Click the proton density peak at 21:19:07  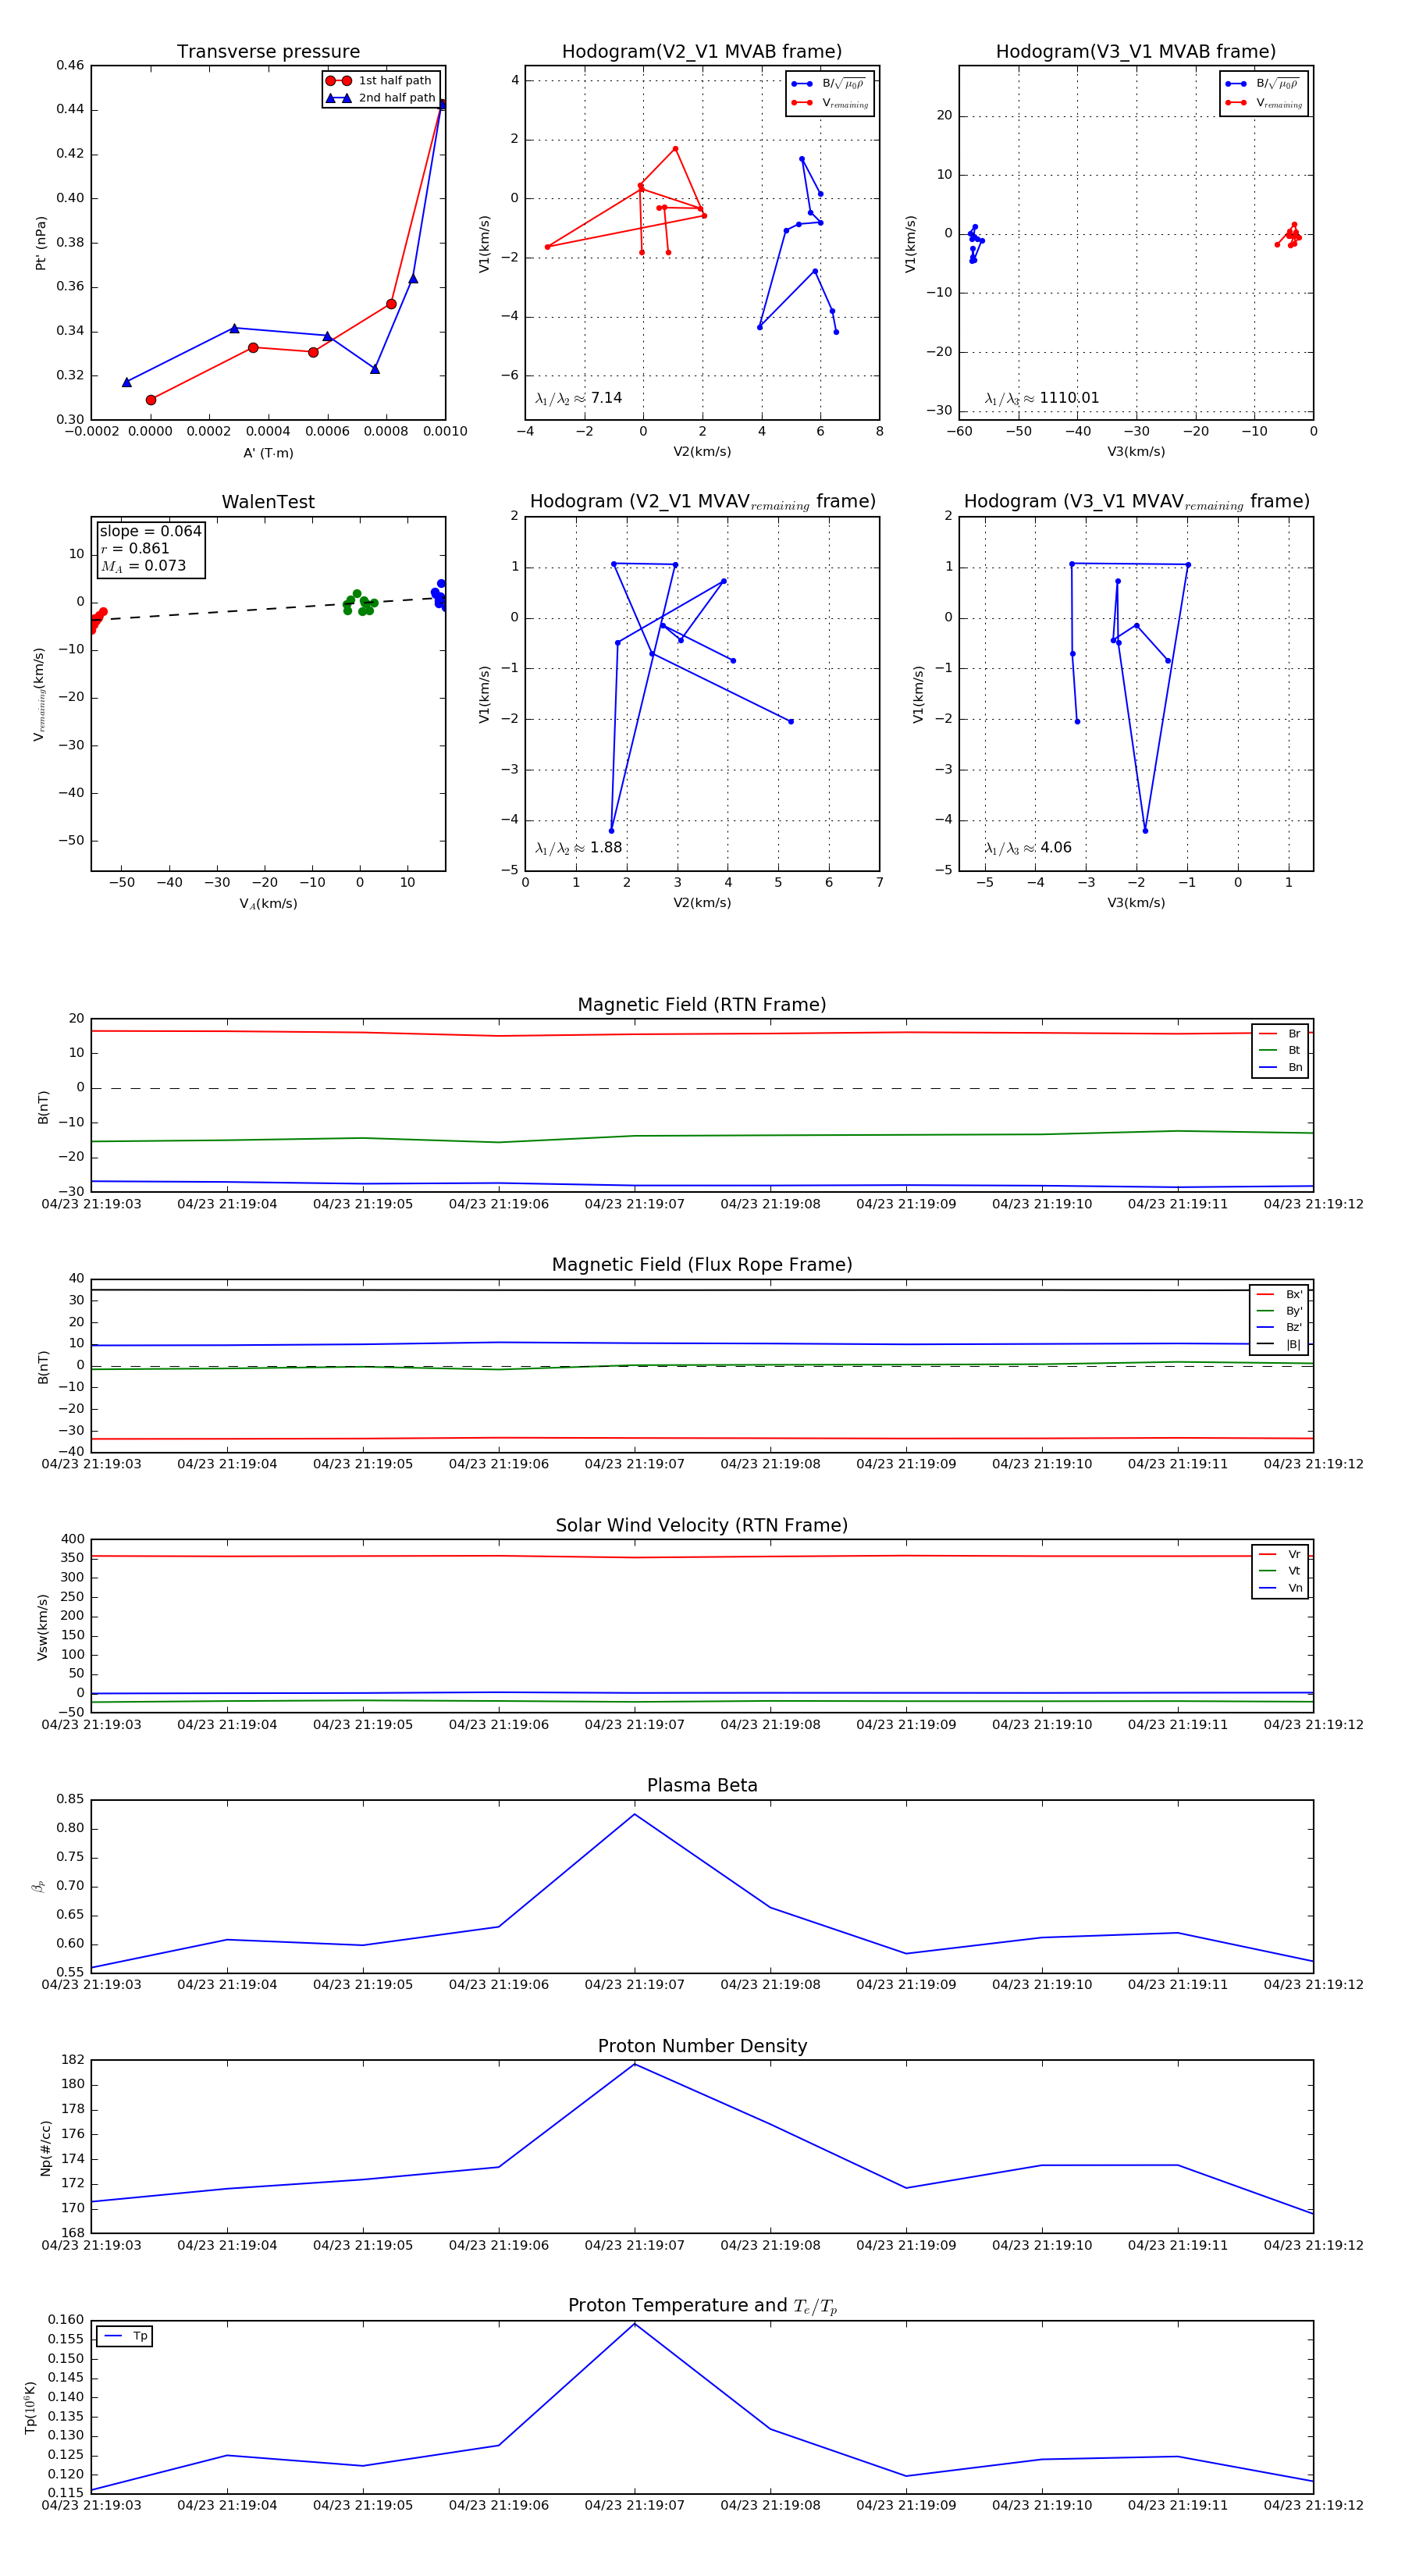(634, 2065)
